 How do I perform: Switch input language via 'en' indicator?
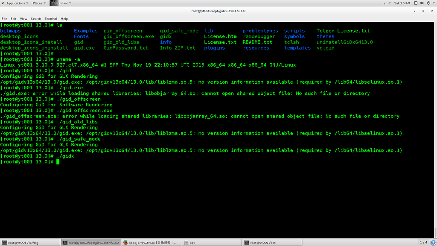(x=387, y=3)
